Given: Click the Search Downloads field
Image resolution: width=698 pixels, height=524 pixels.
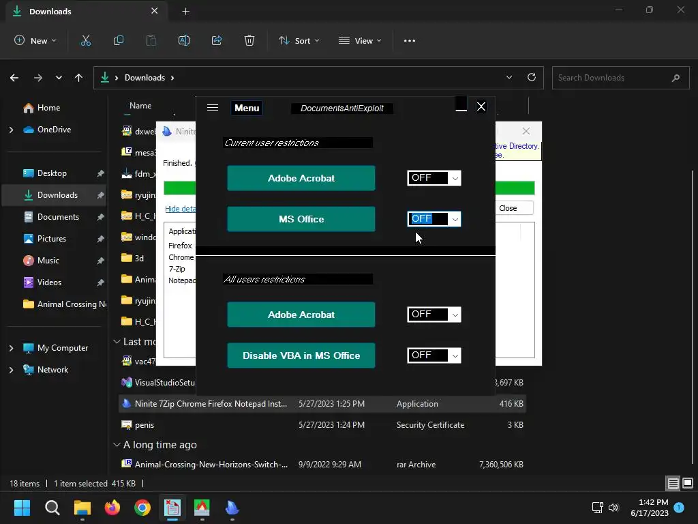Looking at the screenshot, I should [620, 78].
